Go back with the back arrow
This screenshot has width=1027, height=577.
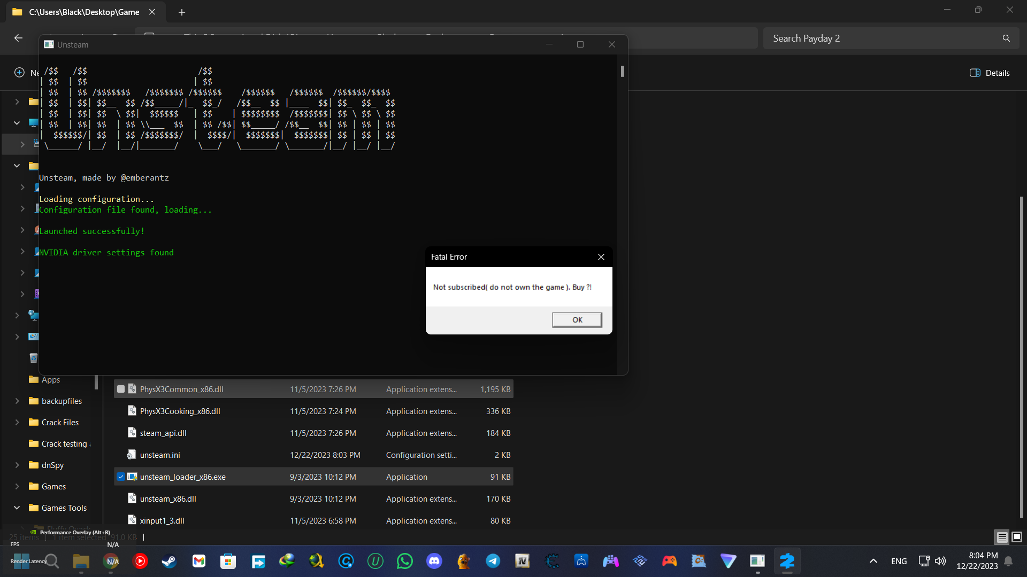click(x=18, y=38)
